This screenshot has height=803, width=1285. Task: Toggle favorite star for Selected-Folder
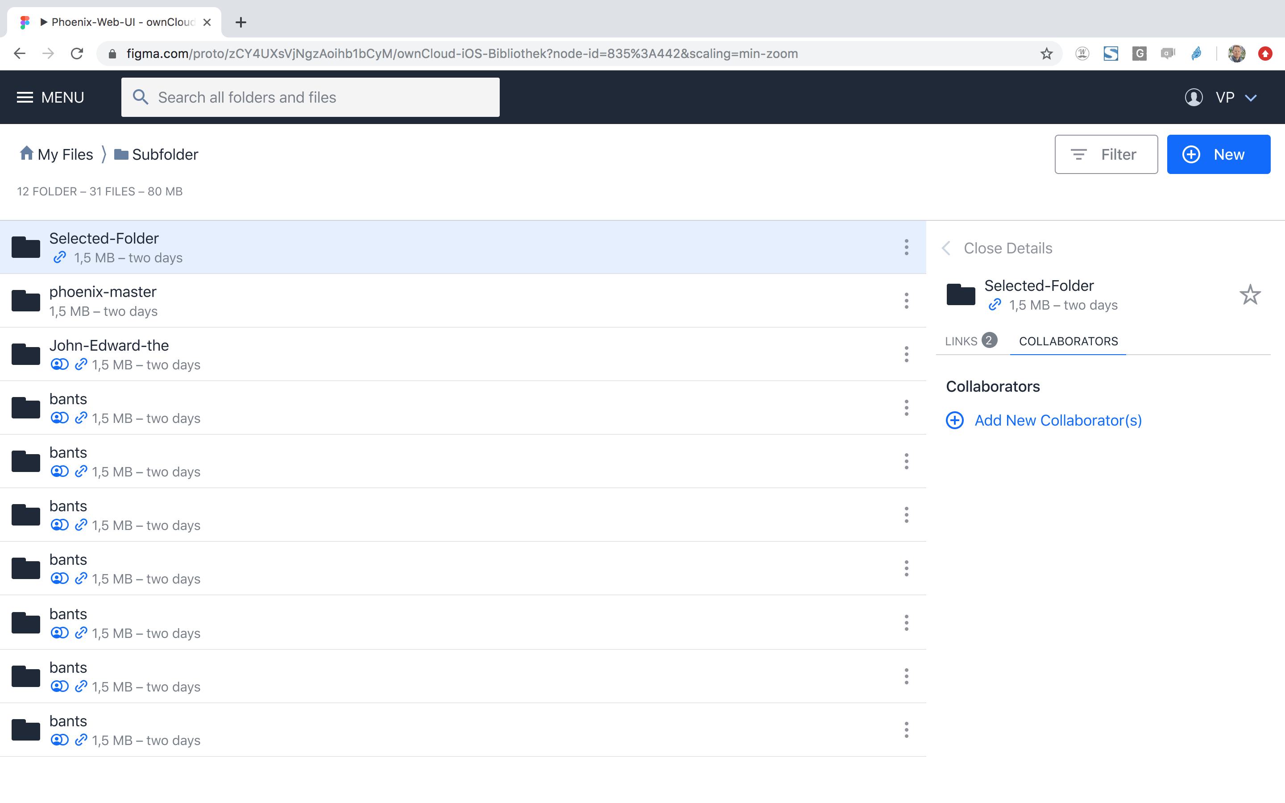[x=1250, y=295]
